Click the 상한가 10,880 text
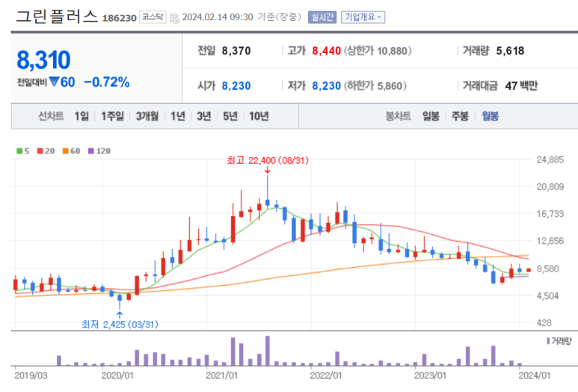Viewport: 578px width, 392px height. (378, 51)
